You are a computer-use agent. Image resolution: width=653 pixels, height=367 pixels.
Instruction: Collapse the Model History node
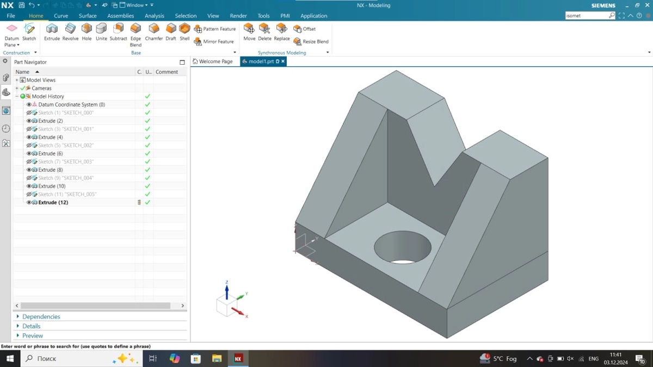[17, 96]
